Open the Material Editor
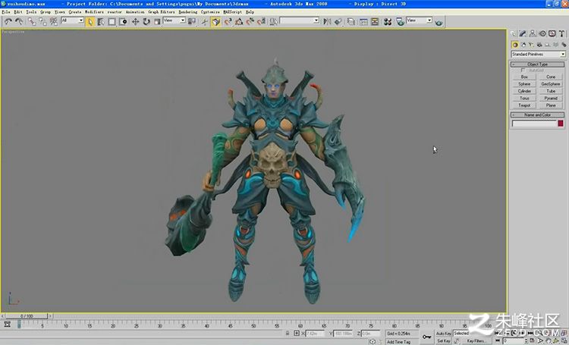569x345 pixels. [x=388, y=22]
